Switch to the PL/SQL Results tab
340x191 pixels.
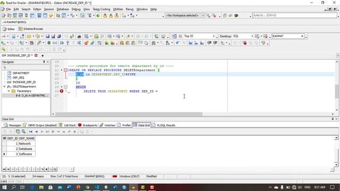(164, 125)
